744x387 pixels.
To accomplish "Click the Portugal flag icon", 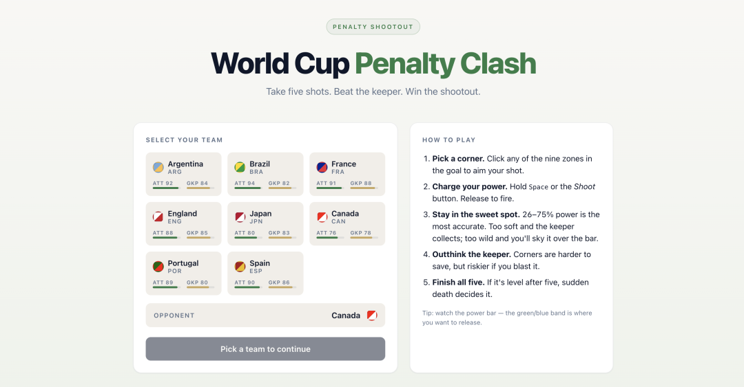I will [x=158, y=267].
